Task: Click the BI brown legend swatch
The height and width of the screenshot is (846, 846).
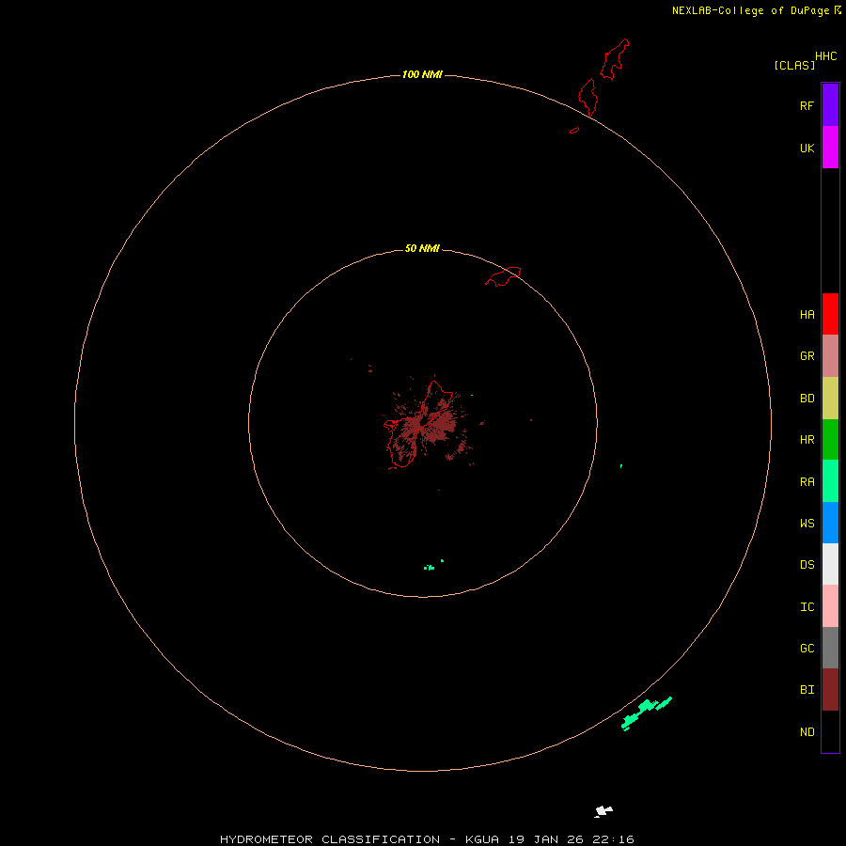Action: coord(830,690)
